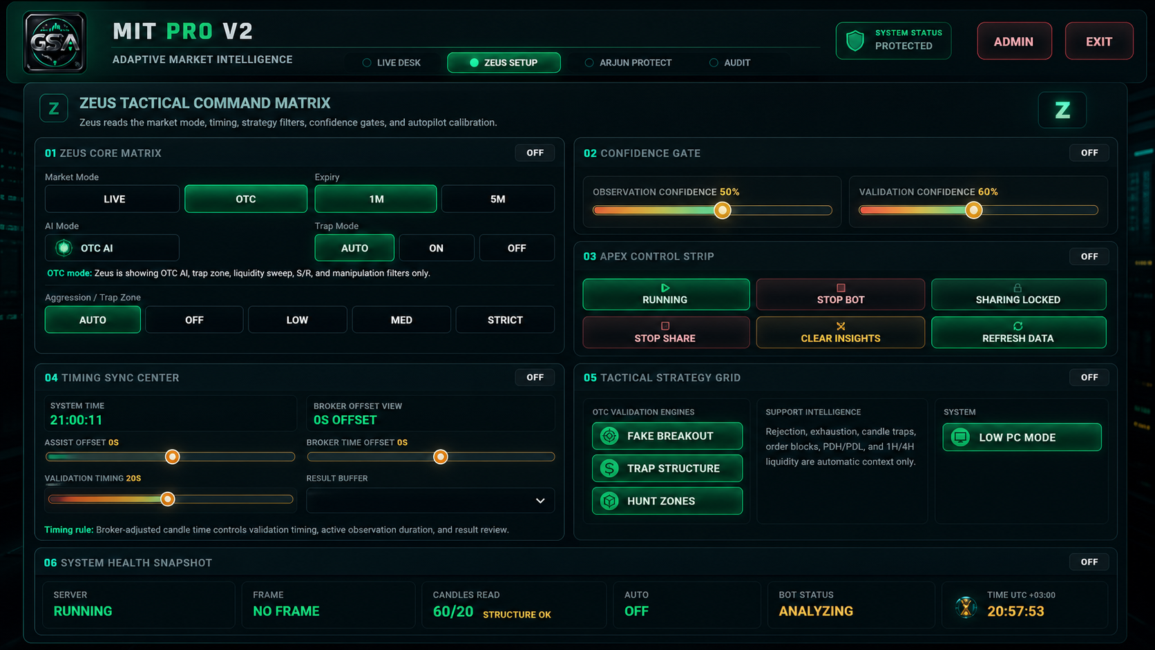Click the UTC time 20:57:53
The height and width of the screenshot is (650, 1155).
(x=1015, y=611)
